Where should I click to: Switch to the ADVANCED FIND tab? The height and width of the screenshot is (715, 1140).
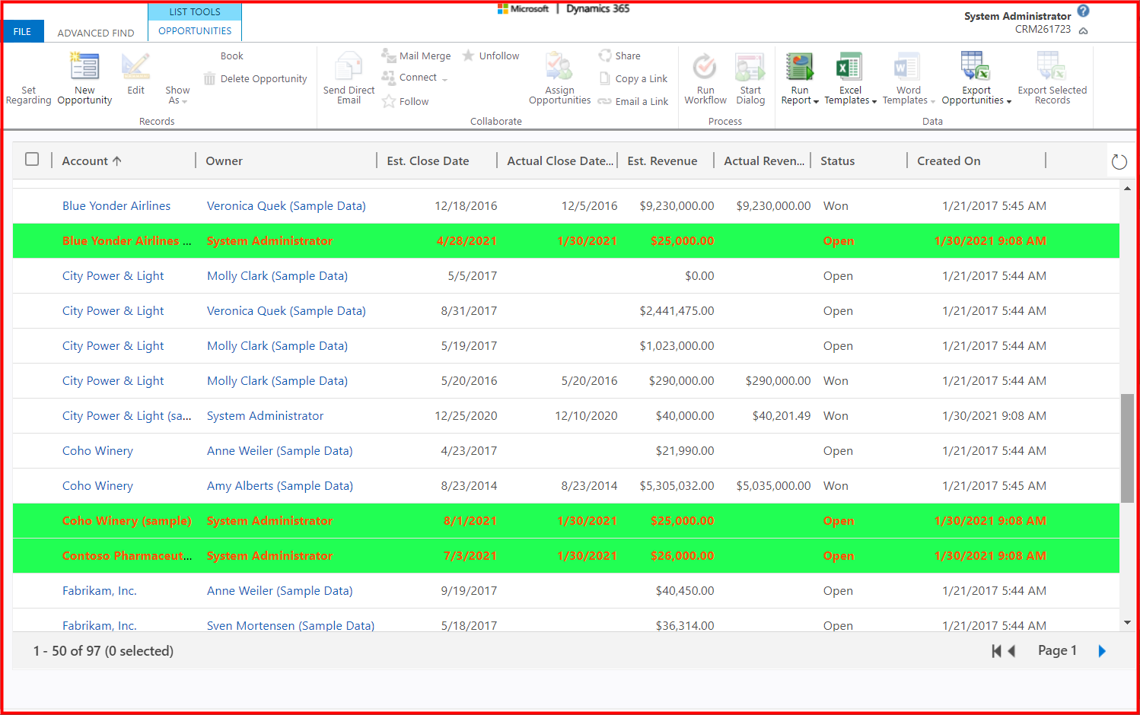tap(96, 33)
